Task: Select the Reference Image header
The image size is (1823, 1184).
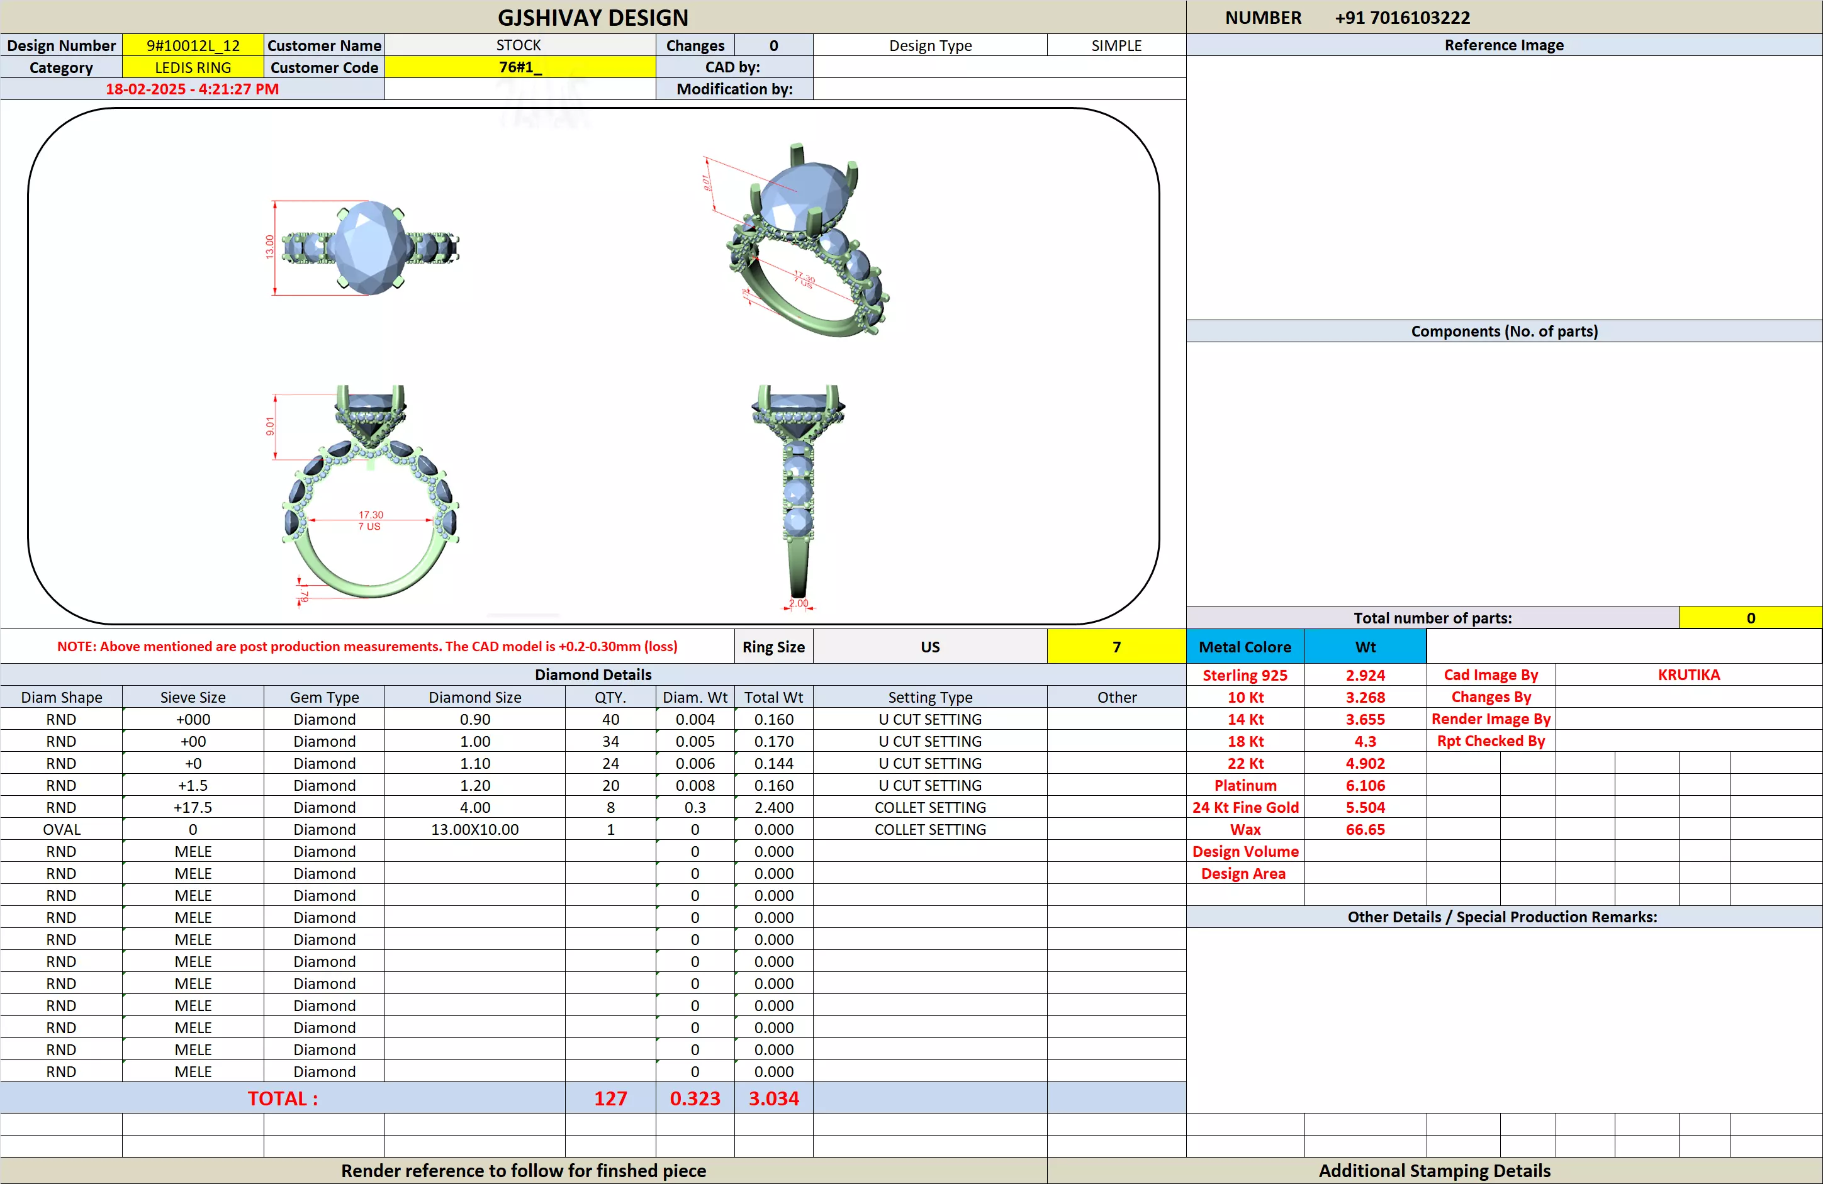Action: [1503, 45]
